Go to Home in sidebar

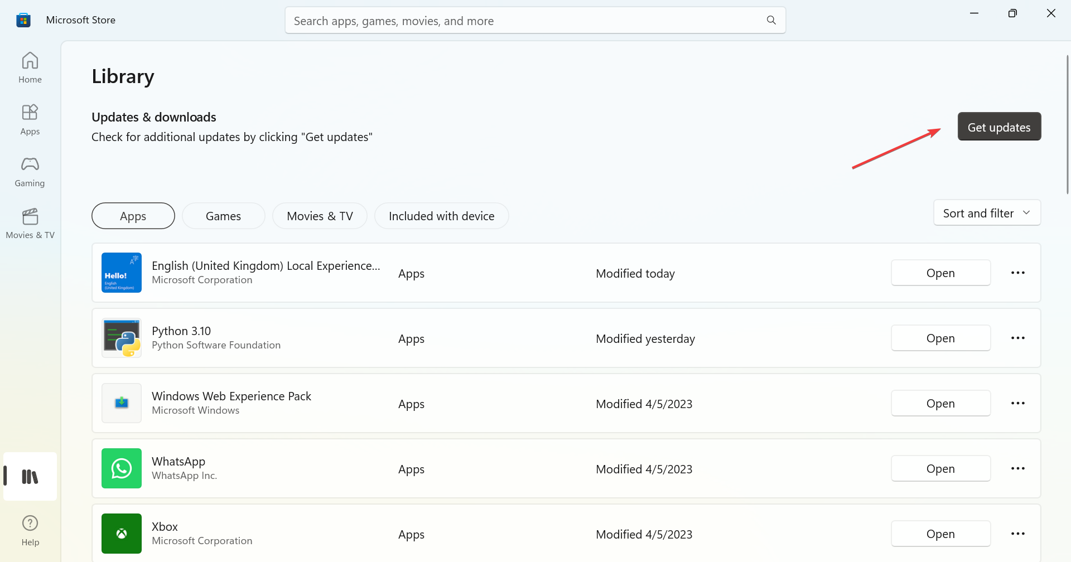(30, 67)
